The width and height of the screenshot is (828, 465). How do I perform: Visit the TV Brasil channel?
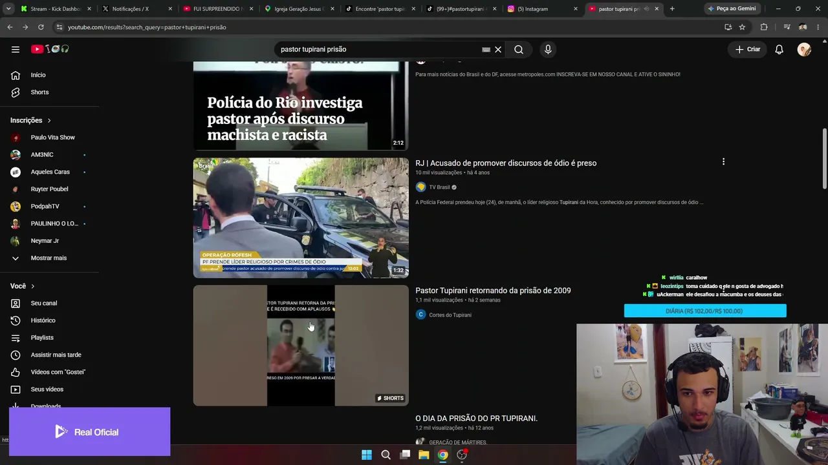[439, 187]
